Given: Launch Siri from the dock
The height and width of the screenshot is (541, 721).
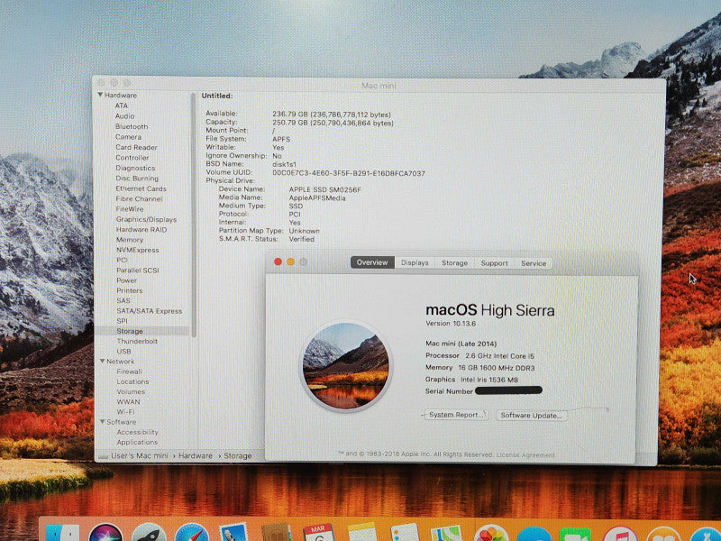Looking at the screenshot, I should click(105, 534).
